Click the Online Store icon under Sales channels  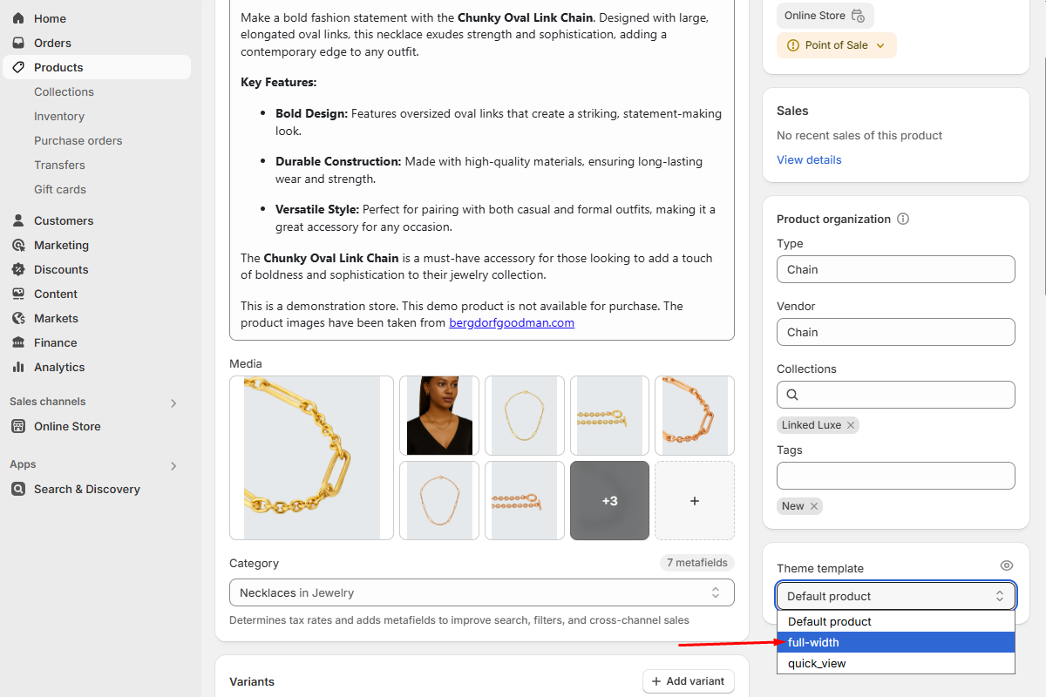(x=18, y=426)
